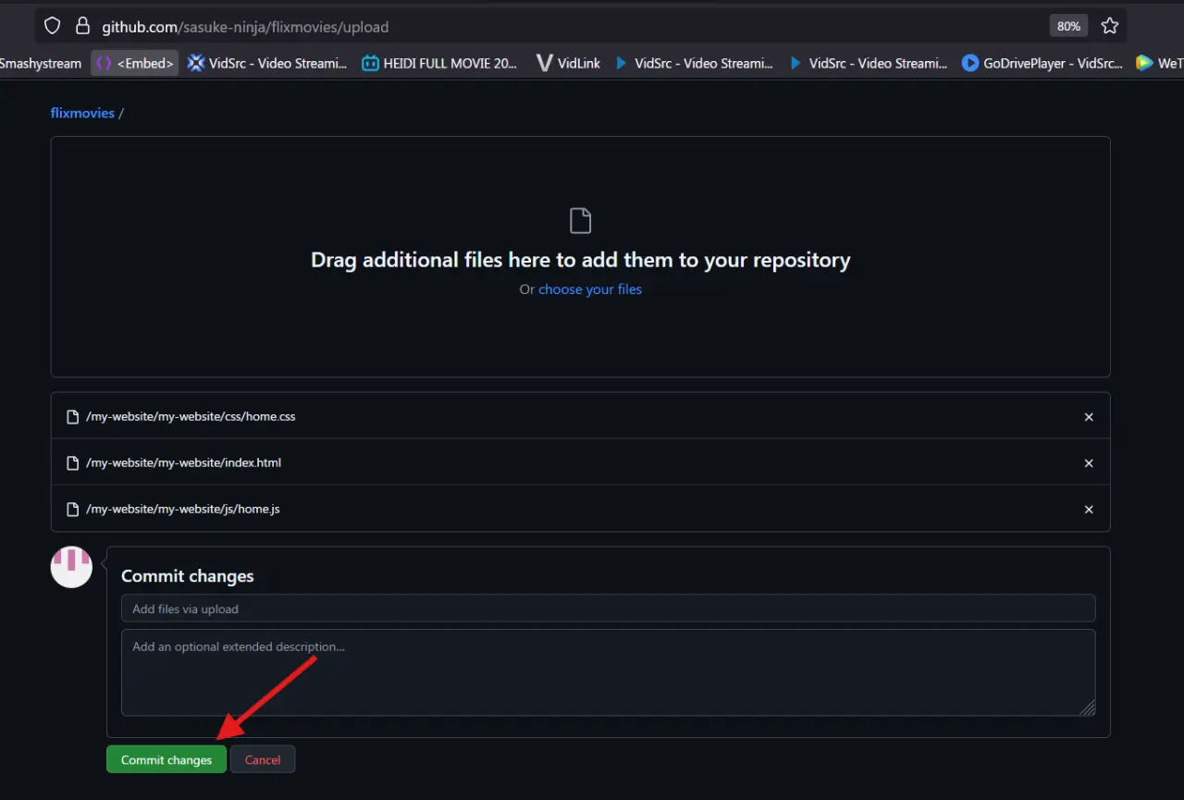Click the Commit changes heading

(x=187, y=576)
